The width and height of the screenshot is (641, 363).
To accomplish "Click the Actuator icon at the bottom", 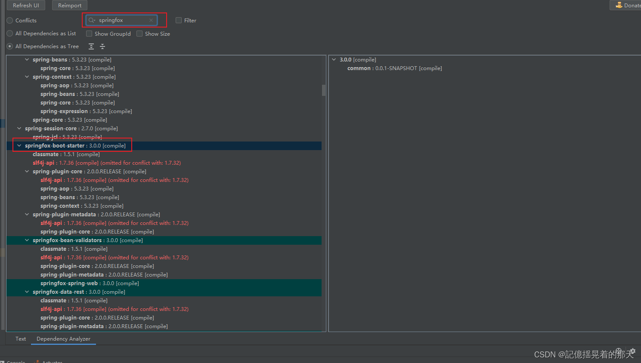I will click(x=38, y=362).
